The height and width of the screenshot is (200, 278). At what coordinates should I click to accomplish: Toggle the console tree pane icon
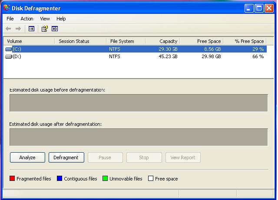tap(31, 29)
